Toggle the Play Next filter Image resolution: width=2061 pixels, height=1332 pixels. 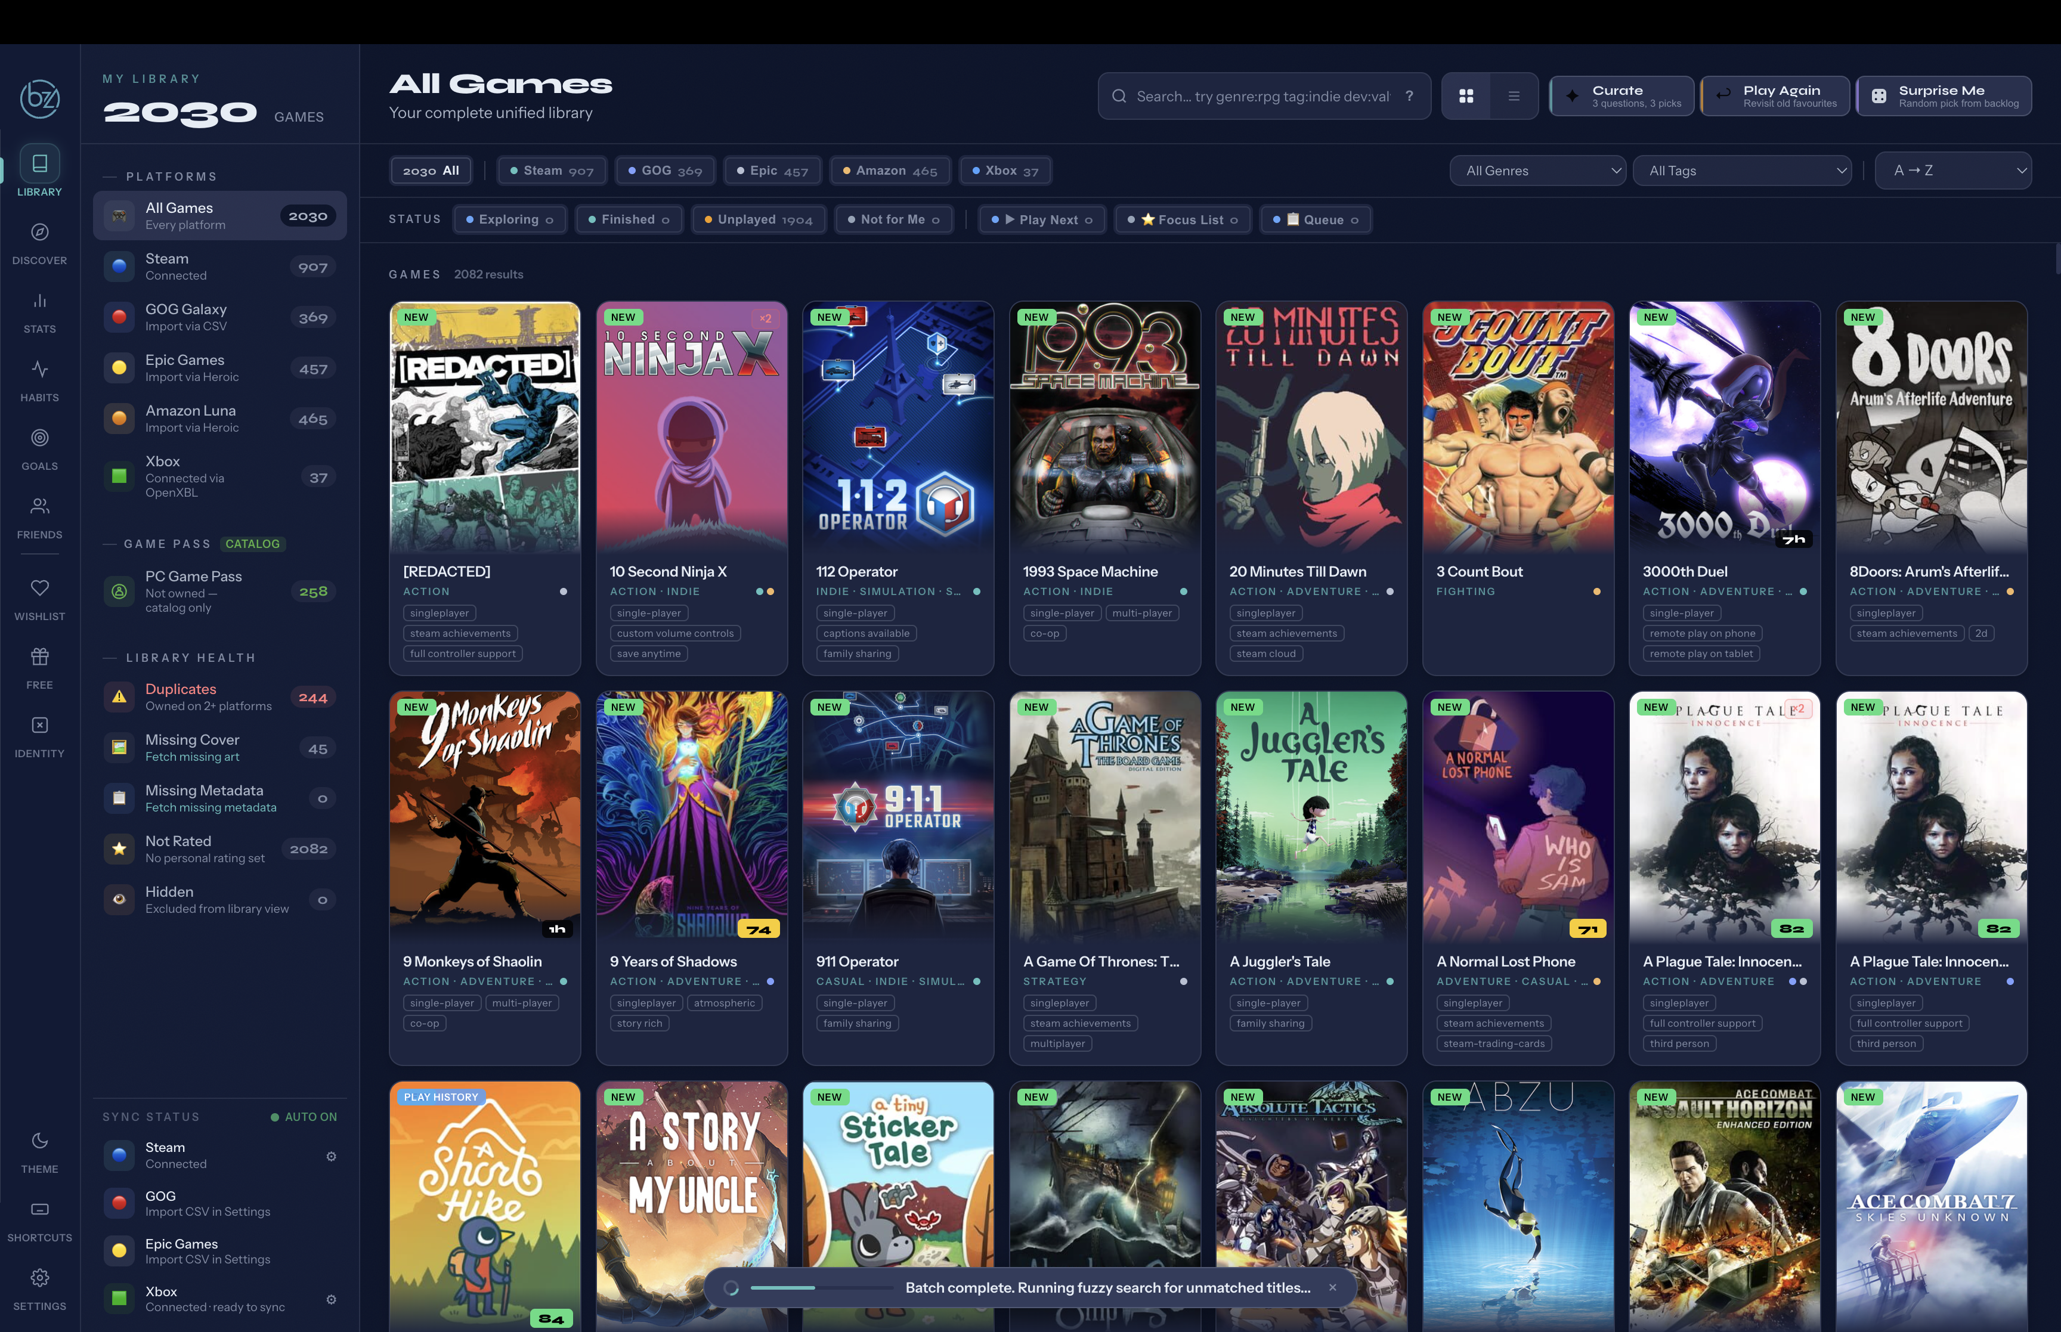click(x=1042, y=219)
